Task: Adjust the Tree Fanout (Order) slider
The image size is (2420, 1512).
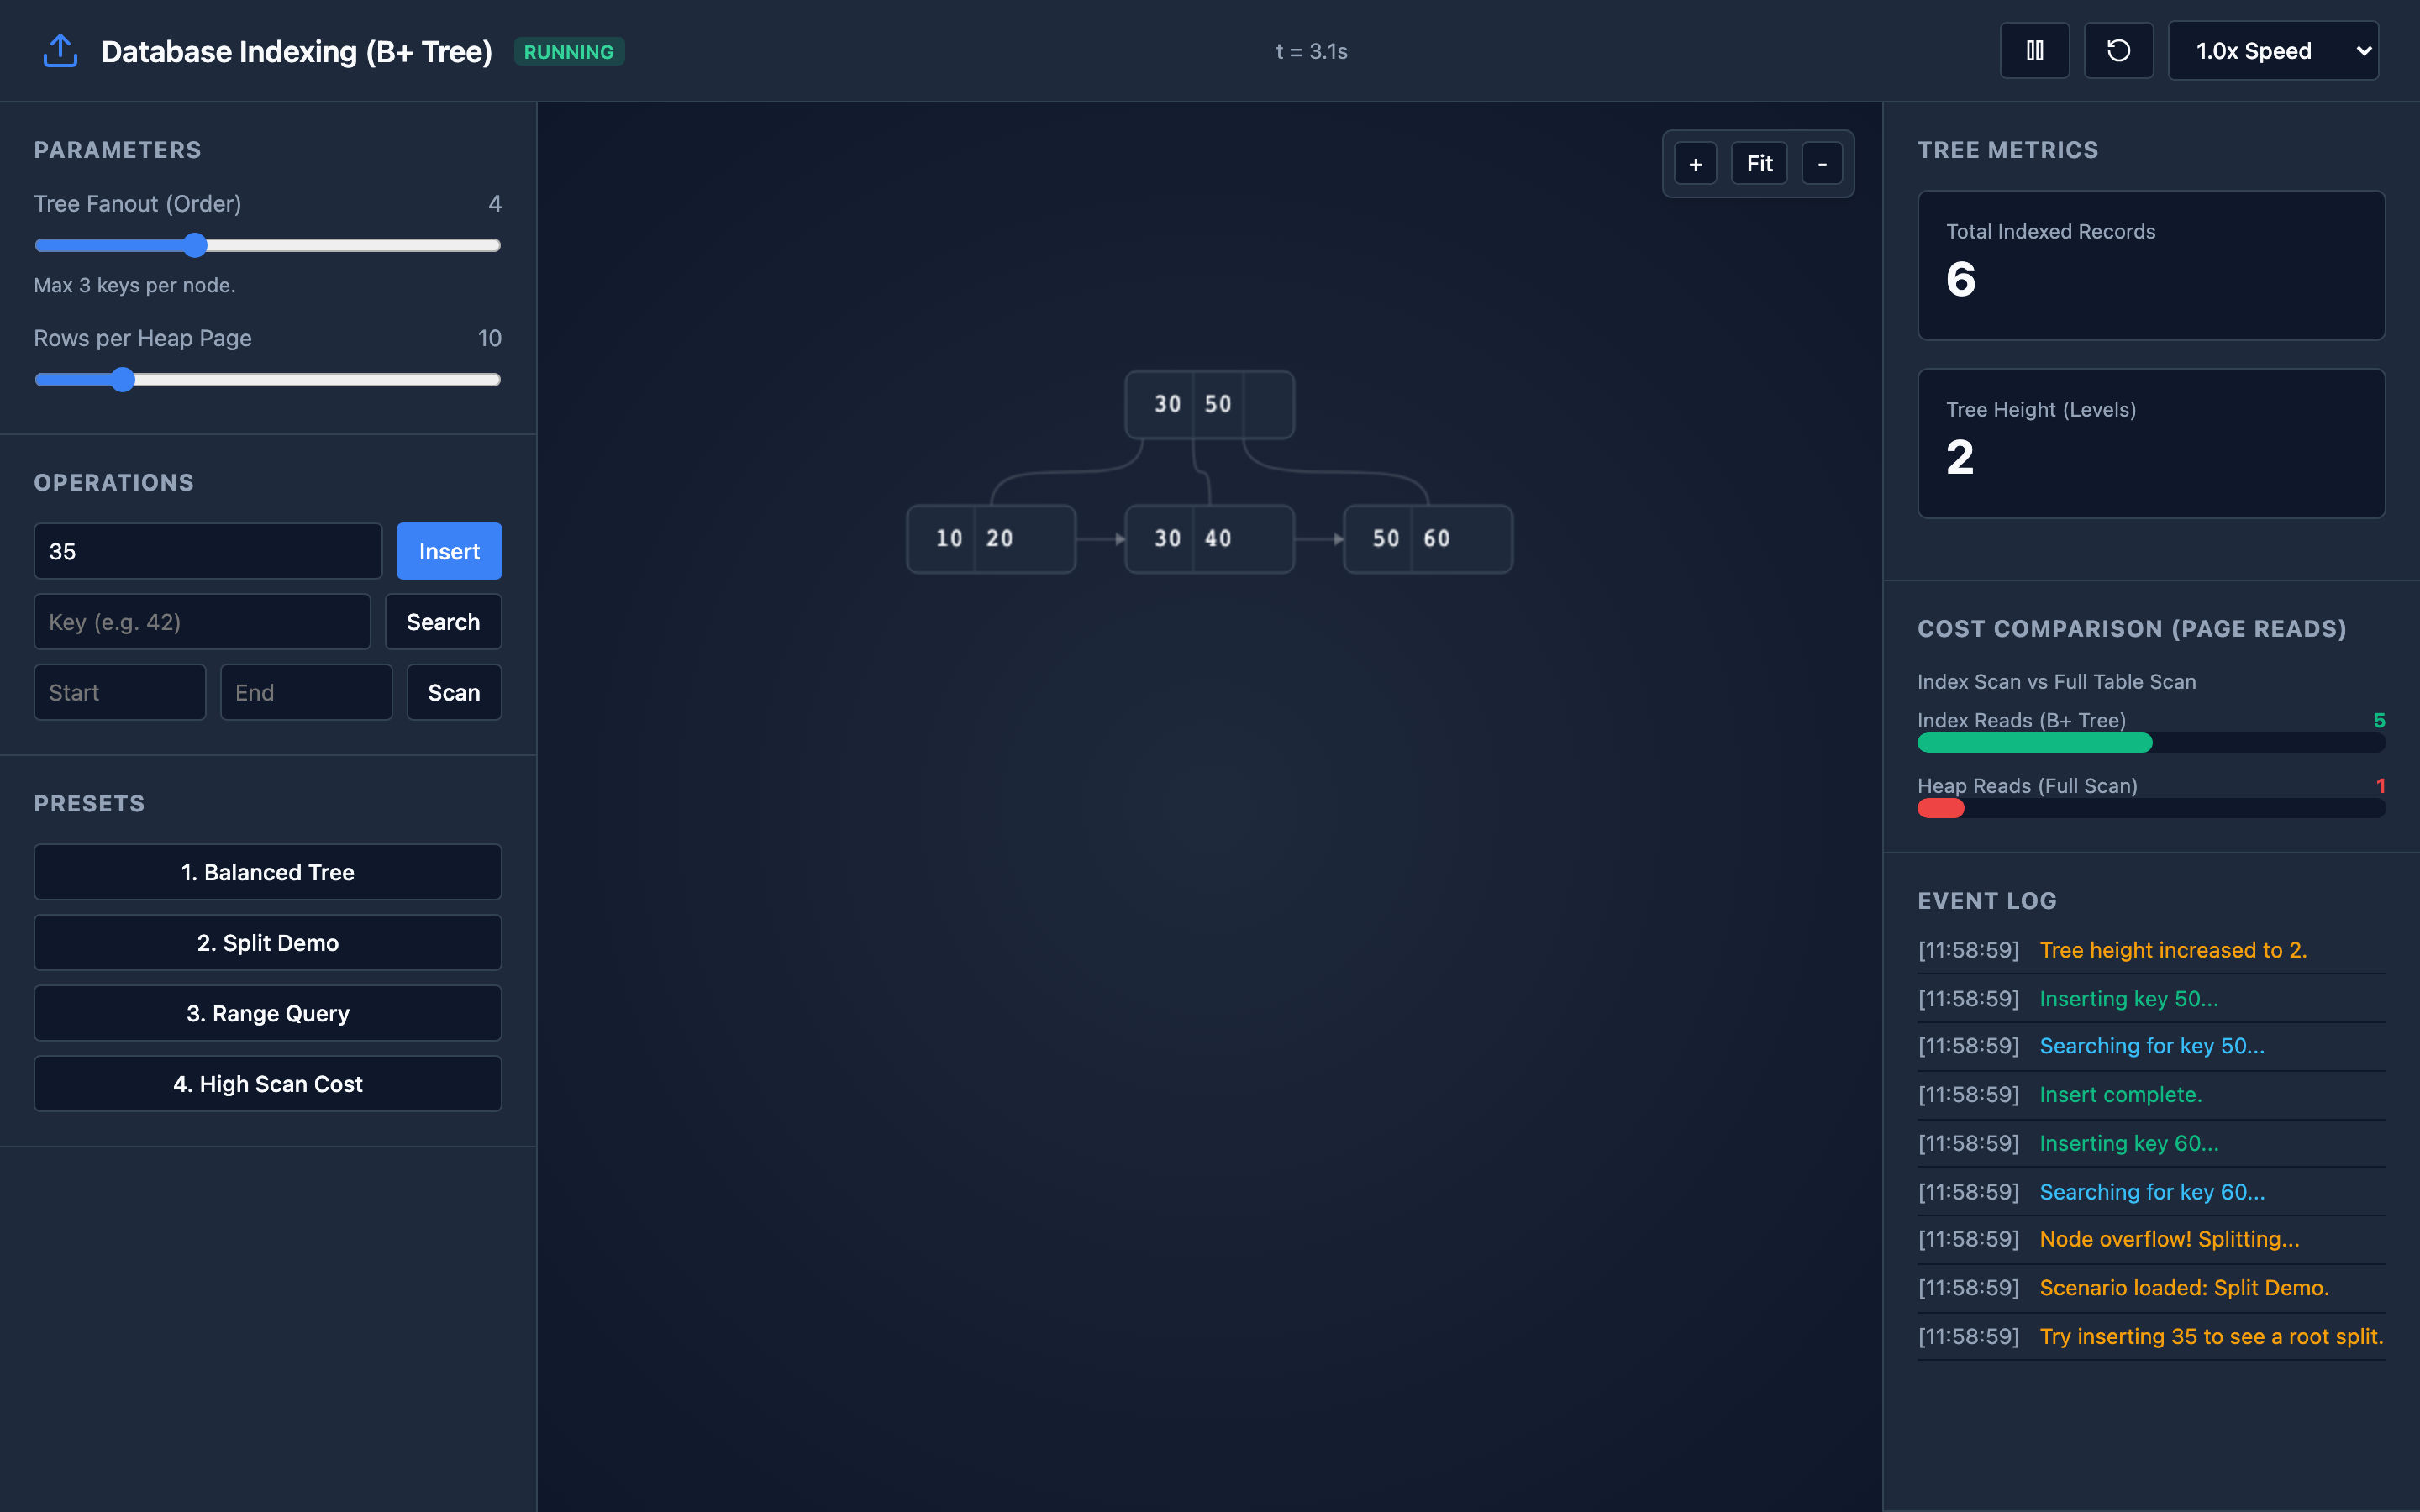Action: (267, 245)
